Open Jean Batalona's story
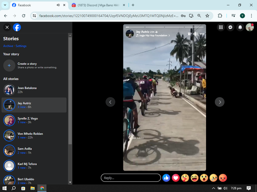Viewport: 257px width, 192px height. click(34, 90)
